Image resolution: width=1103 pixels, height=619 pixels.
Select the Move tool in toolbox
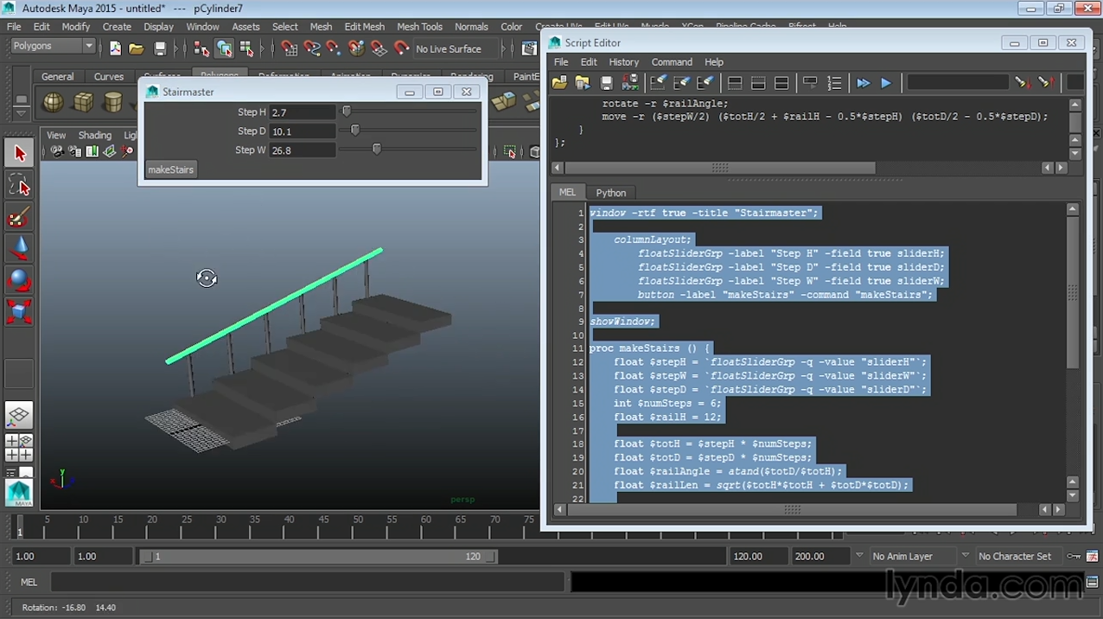(19, 249)
